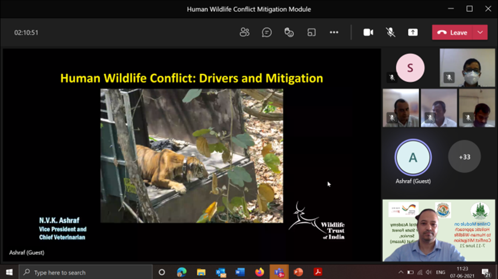Open the breakout rooms icon

311,33
